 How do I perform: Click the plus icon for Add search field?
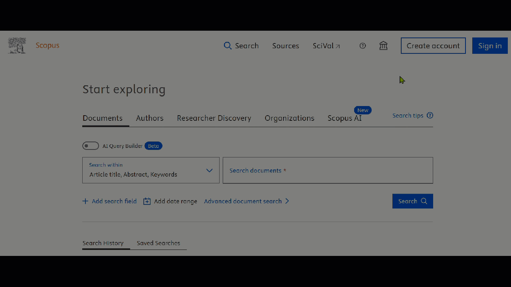tap(85, 201)
